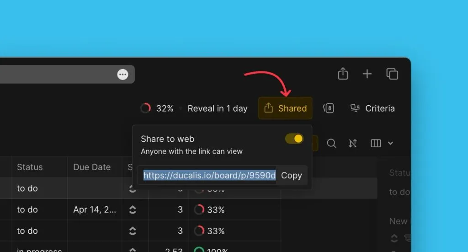Screen dimensions: 468x252
Task: Disable the Share to web toggle
Action: click(294, 139)
